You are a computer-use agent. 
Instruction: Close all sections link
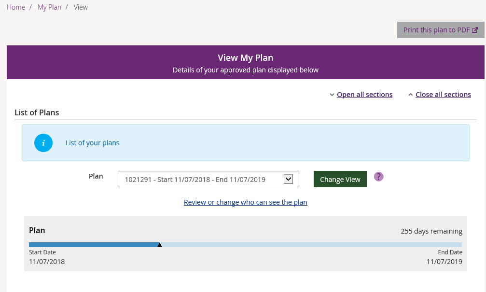point(443,95)
